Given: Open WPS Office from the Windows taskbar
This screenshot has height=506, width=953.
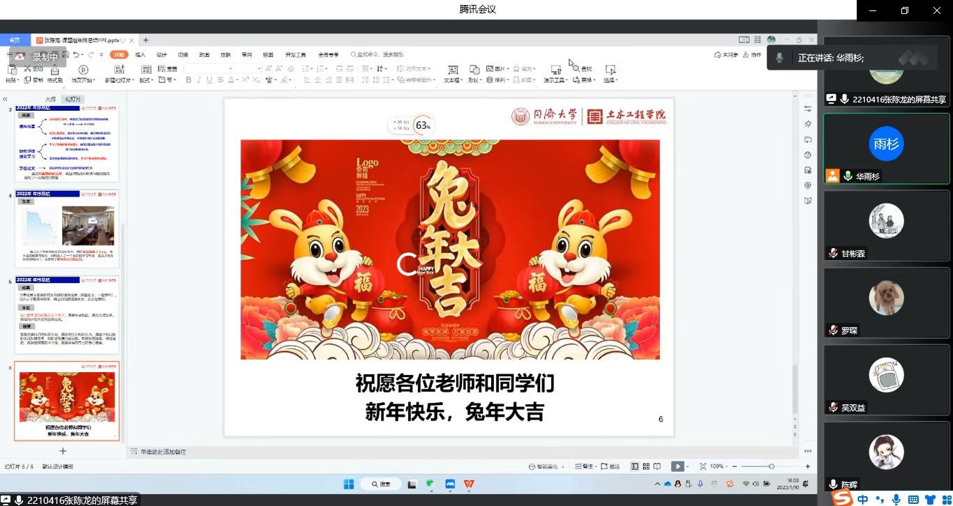Looking at the screenshot, I should (x=469, y=484).
